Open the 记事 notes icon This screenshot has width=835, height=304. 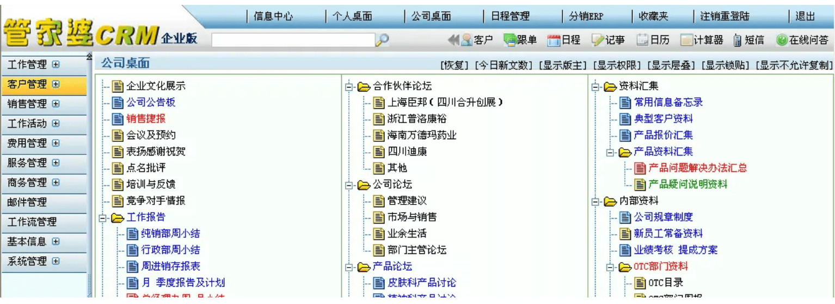coord(608,40)
